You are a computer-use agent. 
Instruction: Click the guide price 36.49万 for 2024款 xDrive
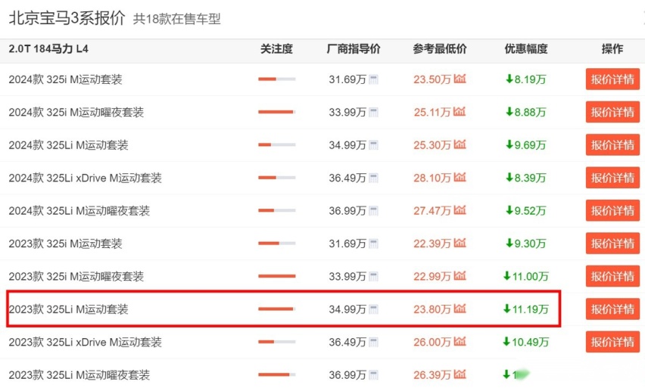point(347,178)
